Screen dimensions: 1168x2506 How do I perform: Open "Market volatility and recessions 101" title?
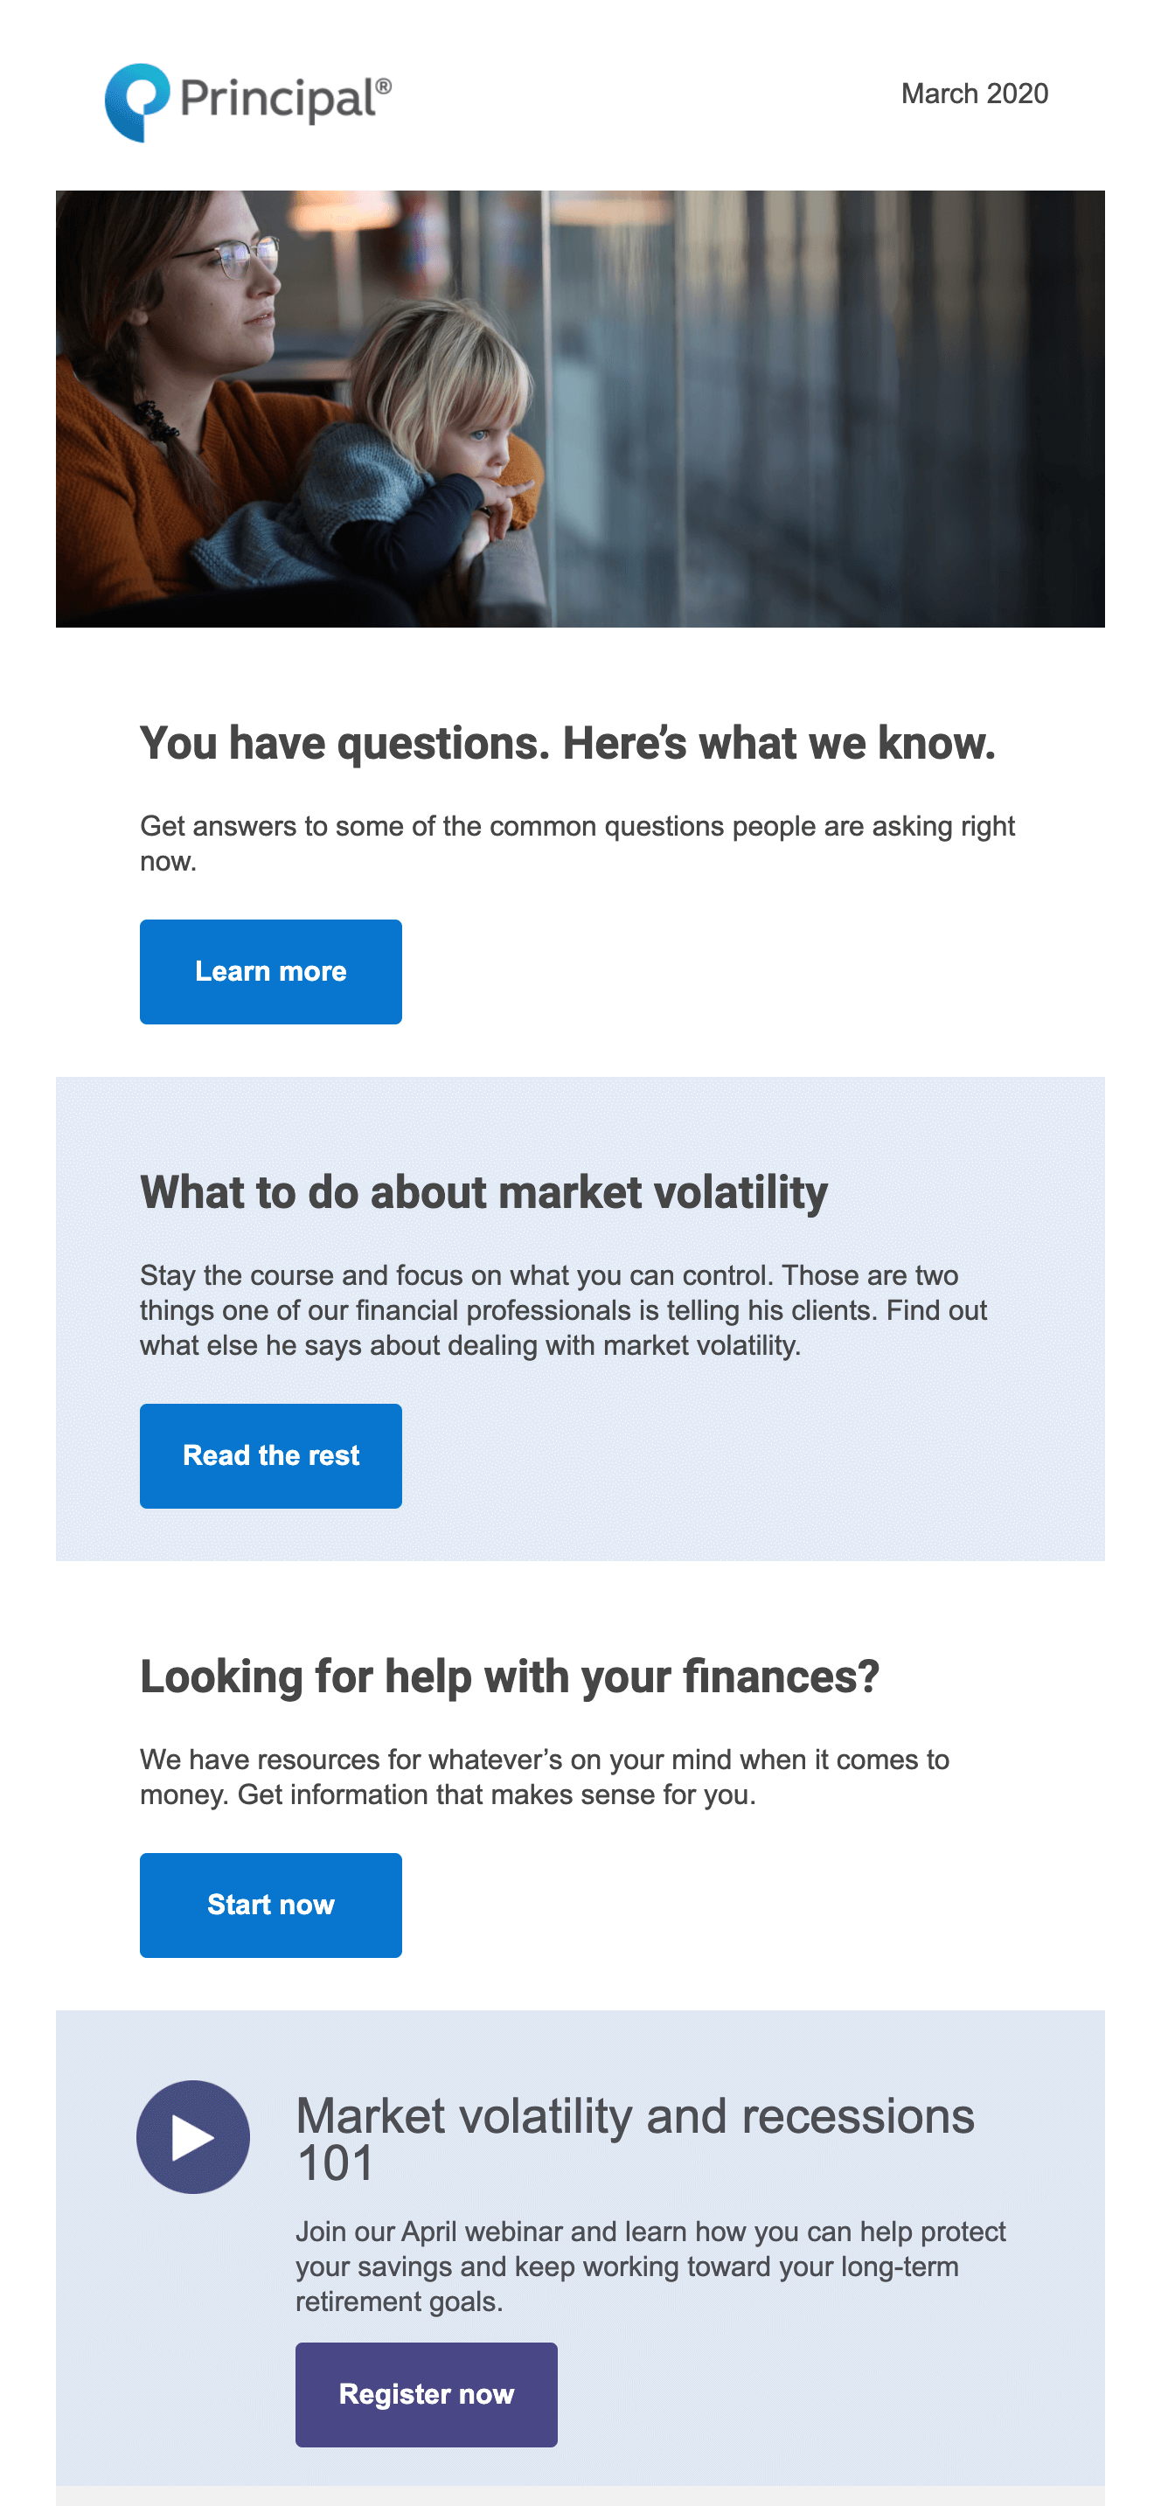[x=635, y=2138]
